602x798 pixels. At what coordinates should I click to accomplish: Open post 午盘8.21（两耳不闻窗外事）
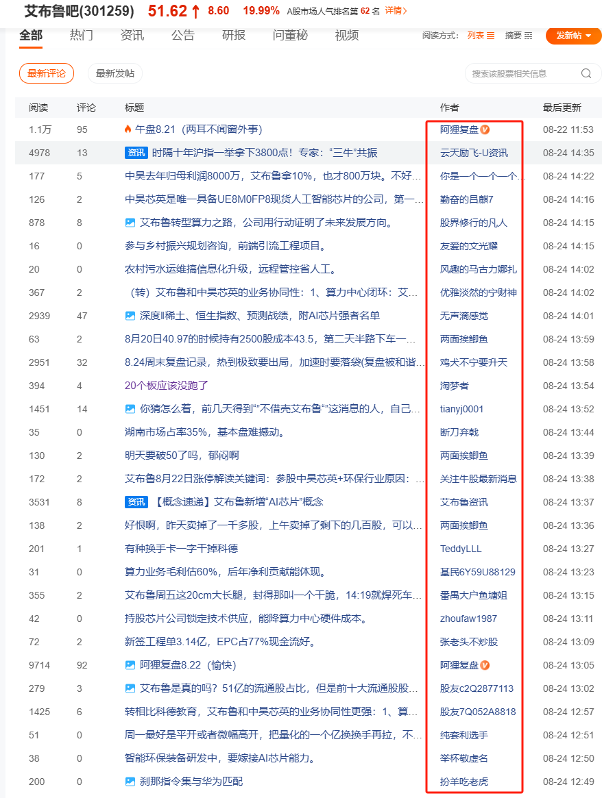(199, 129)
